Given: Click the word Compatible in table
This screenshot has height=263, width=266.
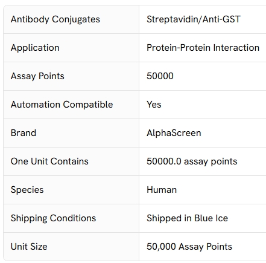Looking at the screenshot, I should [x=88, y=105].
